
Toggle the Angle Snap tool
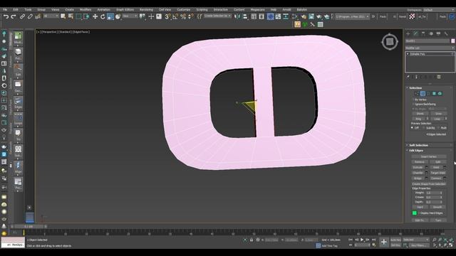[175, 16]
